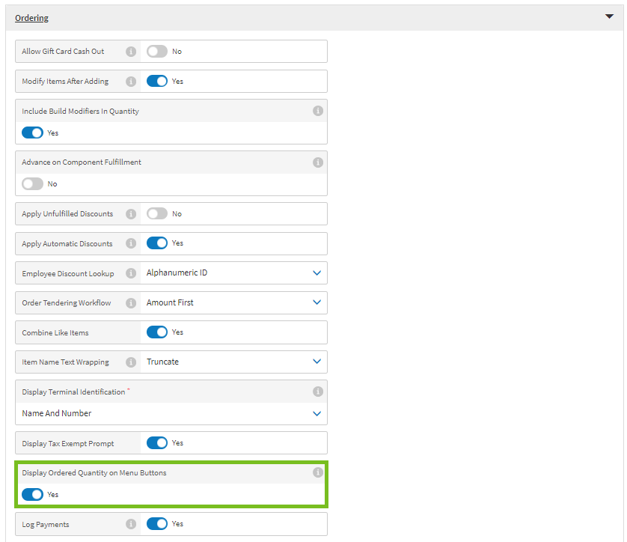
Task: View info for Order Tendering Workflow
Action: (x=131, y=302)
